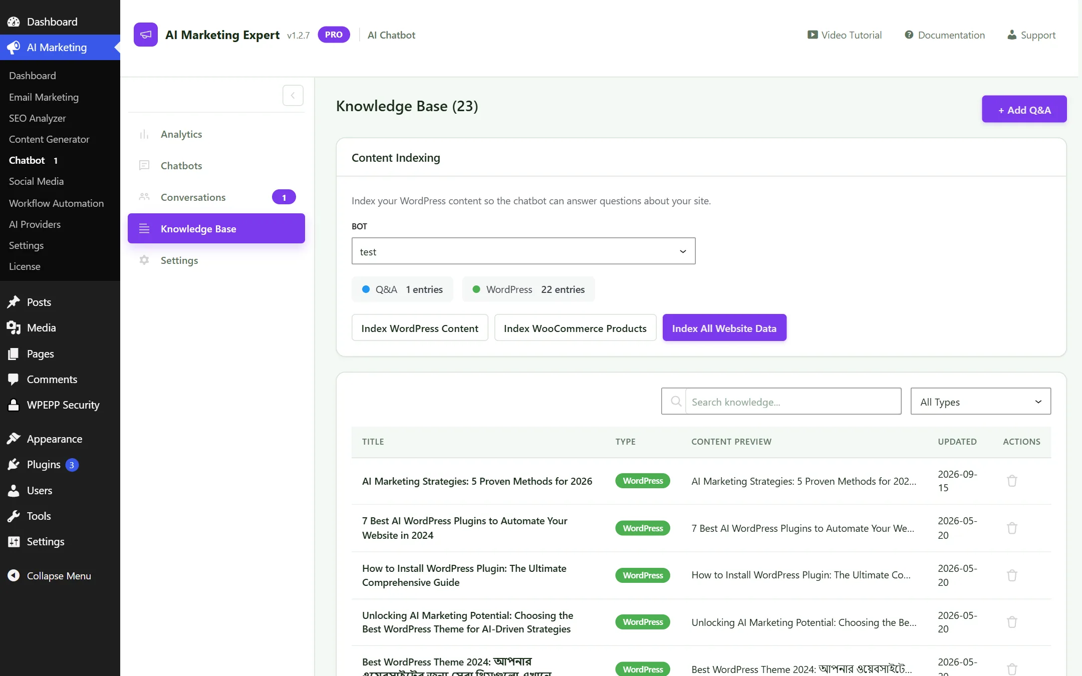Open AI Providers submenu item

(x=35, y=224)
